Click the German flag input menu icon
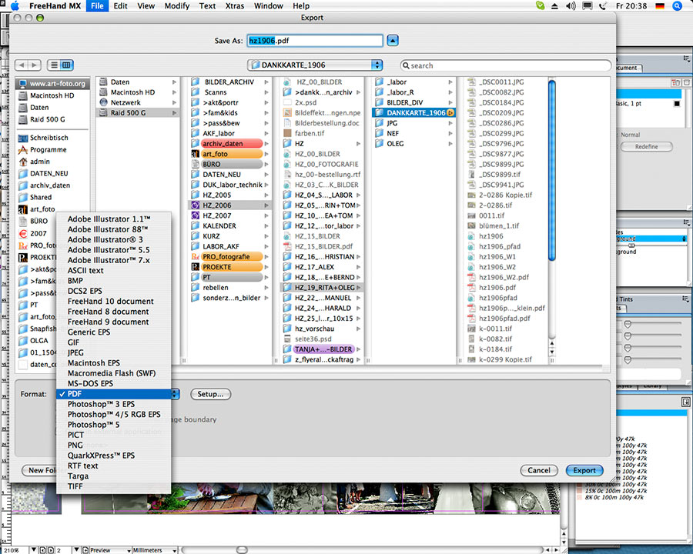The width and height of the screenshot is (693, 554). coord(660,5)
